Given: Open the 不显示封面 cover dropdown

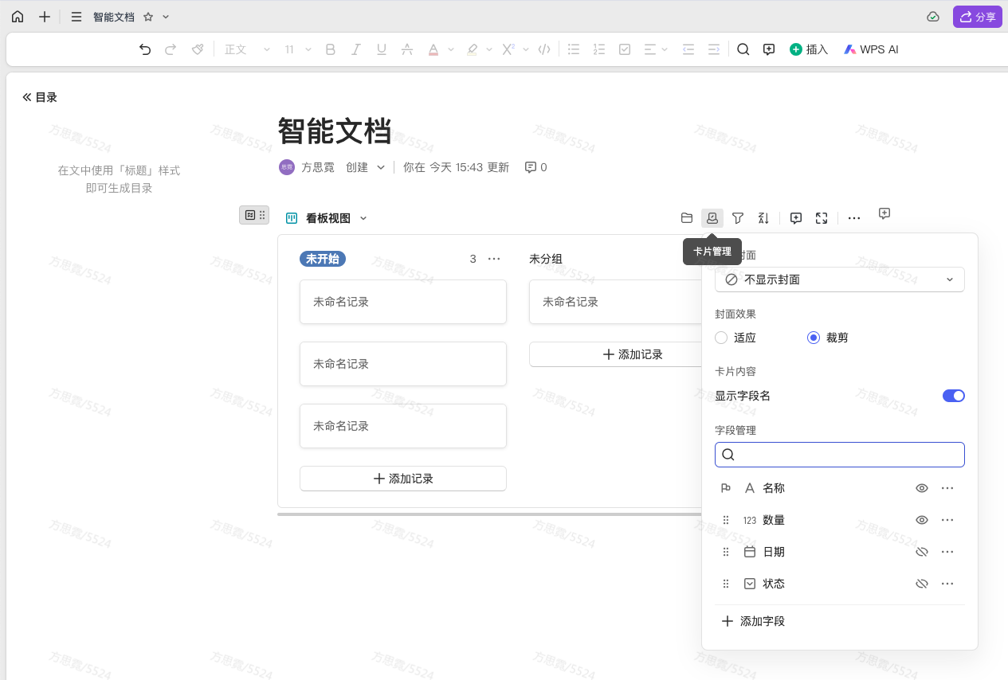Looking at the screenshot, I should pos(839,279).
